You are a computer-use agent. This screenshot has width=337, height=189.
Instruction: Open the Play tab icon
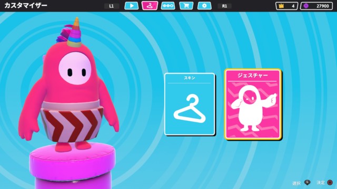(x=132, y=6)
